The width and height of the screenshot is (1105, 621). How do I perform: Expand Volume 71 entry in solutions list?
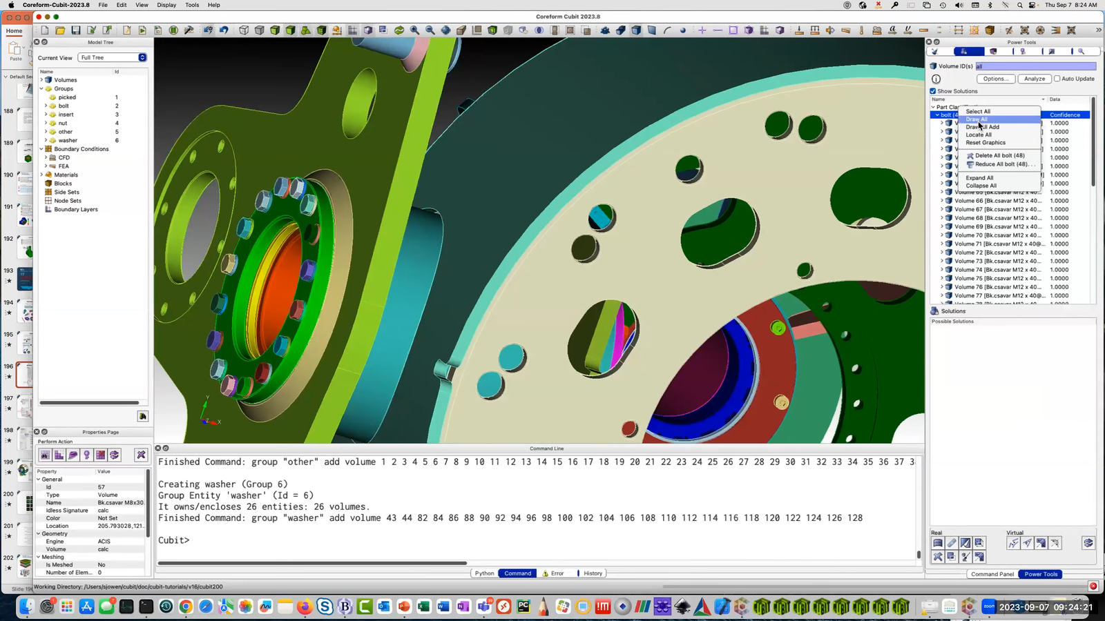pos(941,244)
